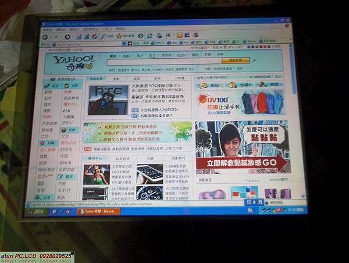Viewport: 349px width, 263px height.
Task: Click the yellow Discuss note toolbar icon
Action: tap(180, 35)
